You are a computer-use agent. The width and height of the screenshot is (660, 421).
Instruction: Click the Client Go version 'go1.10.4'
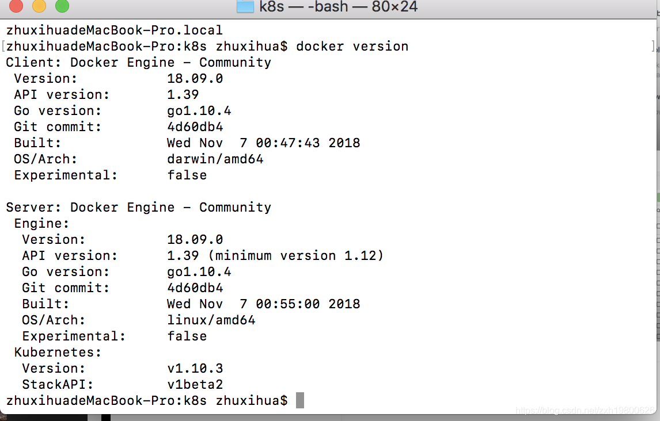pyautogui.click(x=199, y=111)
